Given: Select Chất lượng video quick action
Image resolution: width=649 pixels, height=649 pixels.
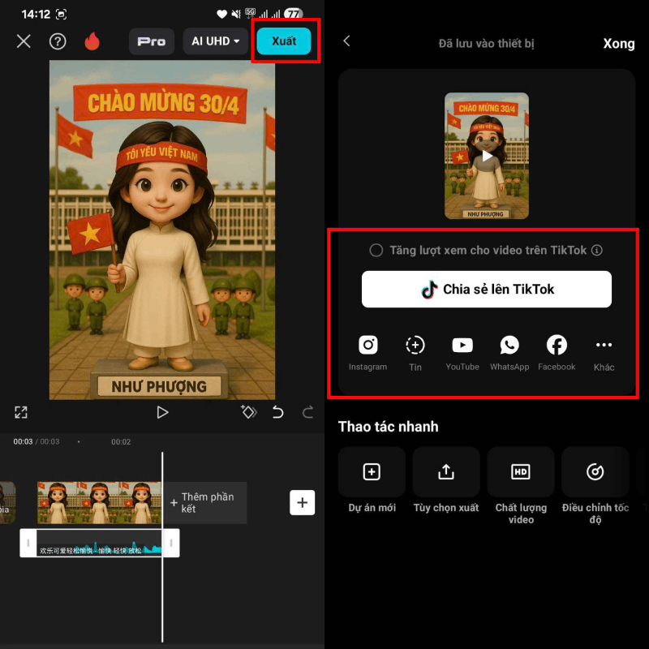Looking at the screenshot, I should point(521,472).
